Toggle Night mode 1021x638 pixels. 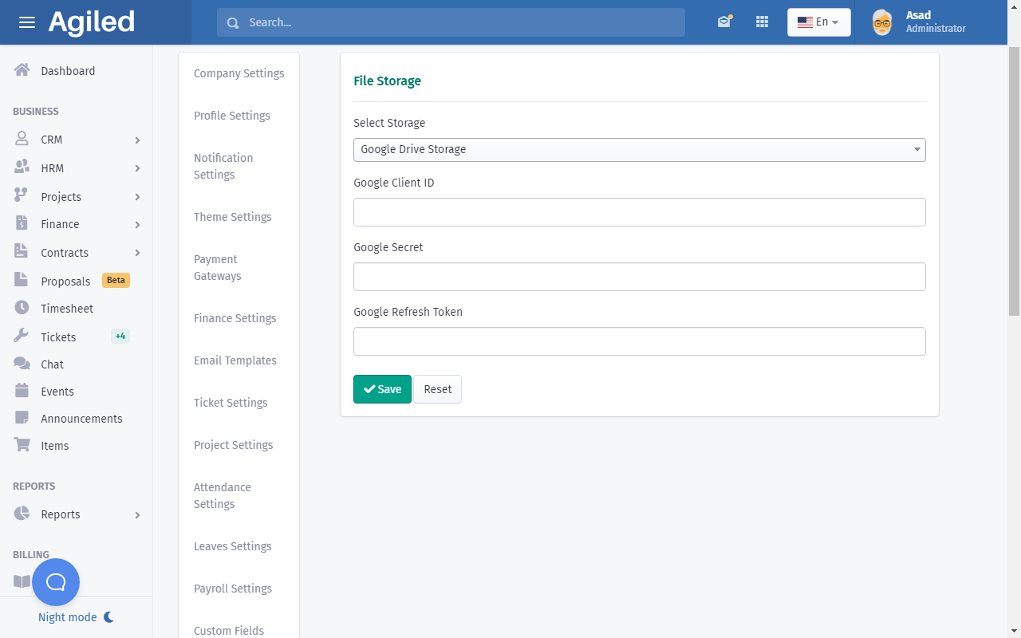pos(76,617)
